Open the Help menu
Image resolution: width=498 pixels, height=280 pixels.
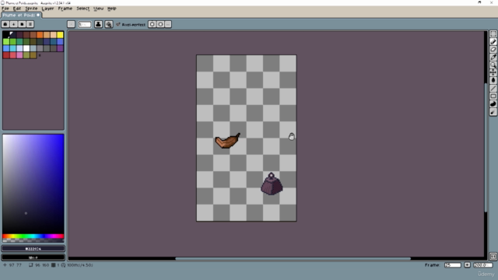111,9
